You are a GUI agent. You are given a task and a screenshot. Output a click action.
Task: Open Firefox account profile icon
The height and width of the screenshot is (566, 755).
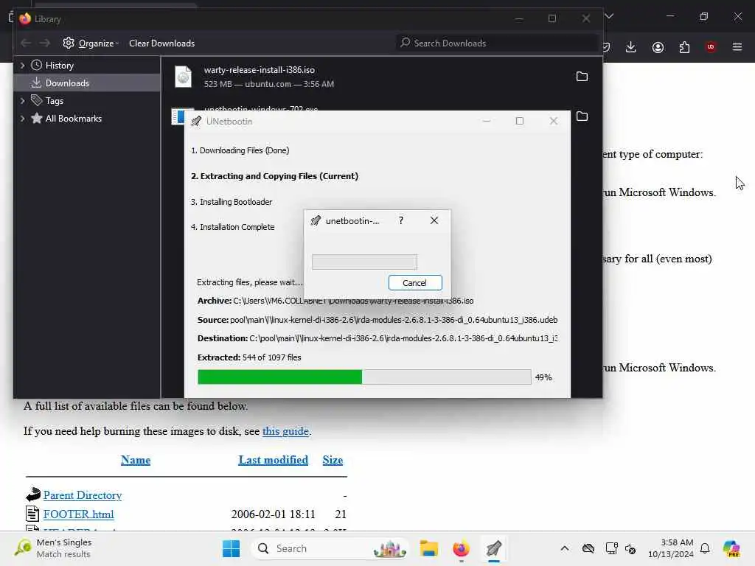click(x=658, y=47)
